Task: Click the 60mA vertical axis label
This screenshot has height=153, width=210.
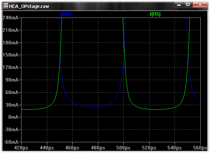Action: point(12,92)
